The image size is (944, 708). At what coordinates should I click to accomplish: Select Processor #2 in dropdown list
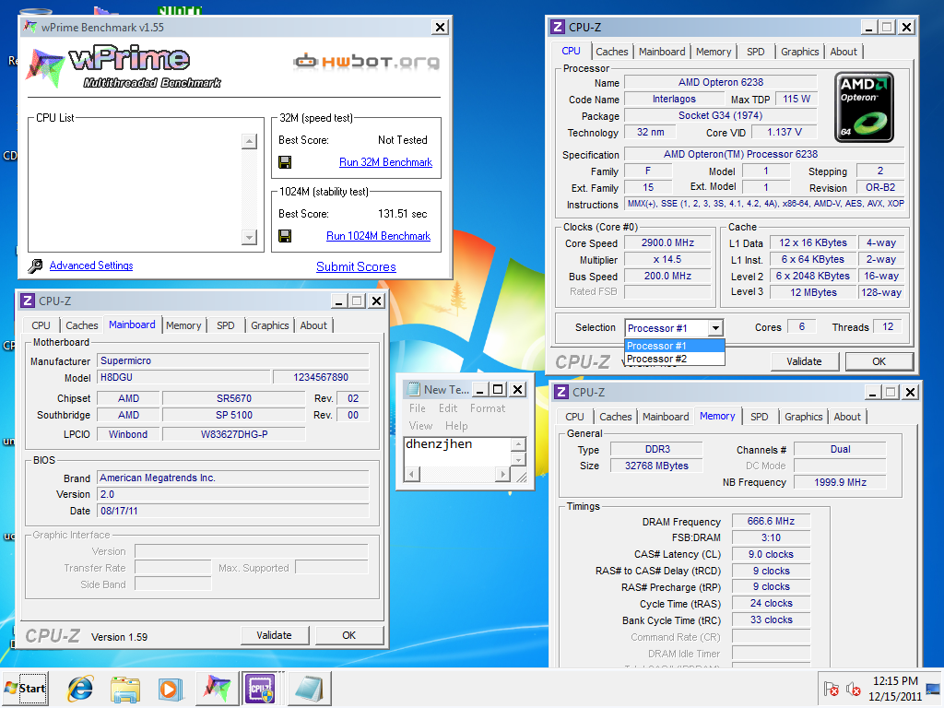pos(674,359)
